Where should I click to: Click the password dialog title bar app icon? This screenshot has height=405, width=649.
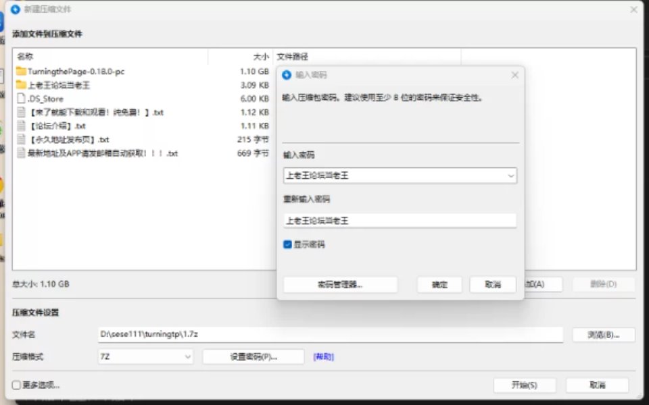287,75
